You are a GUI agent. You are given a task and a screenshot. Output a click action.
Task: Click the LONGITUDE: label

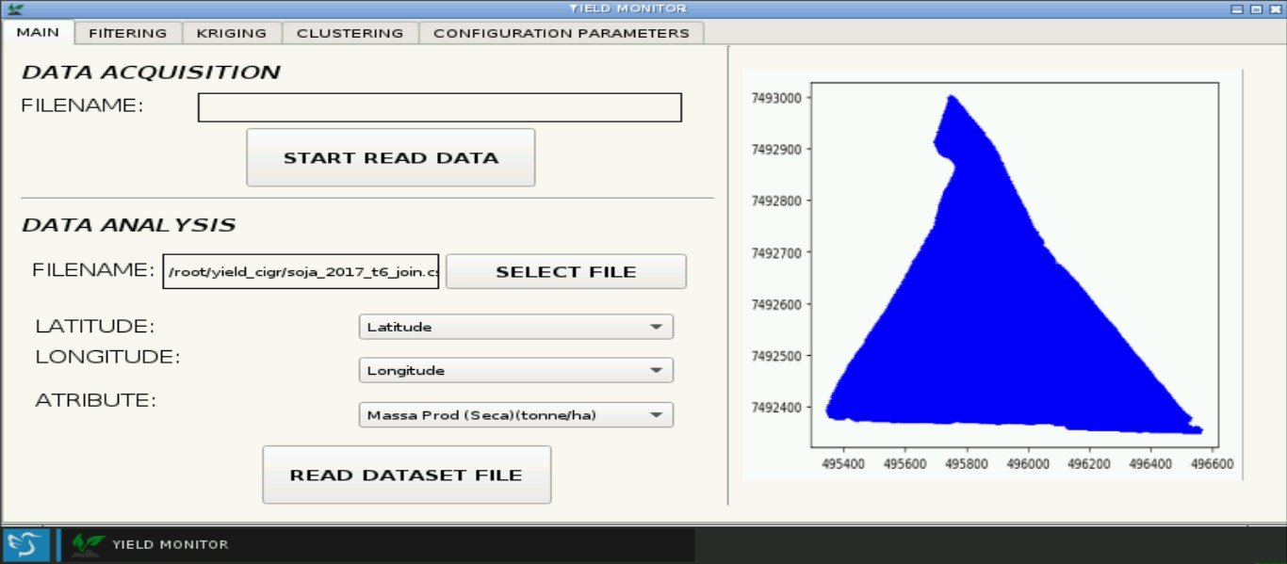108,357
